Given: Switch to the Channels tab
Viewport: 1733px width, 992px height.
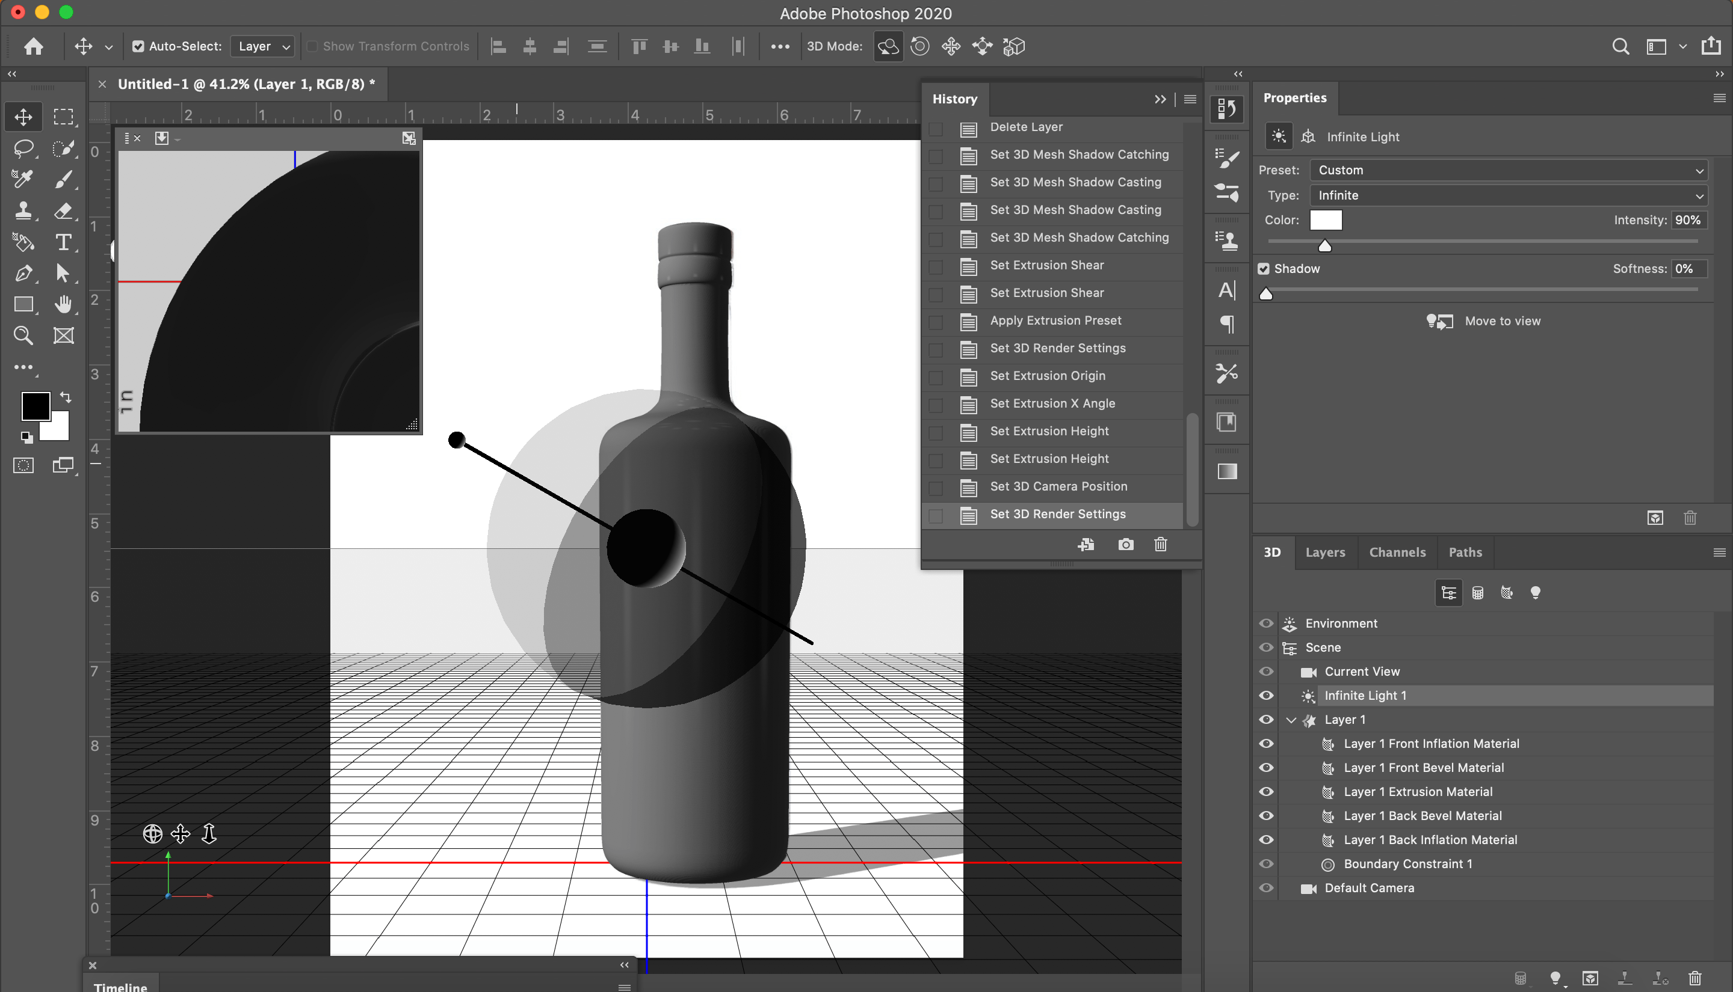Looking at the screenshot, I should (1397, 553).
